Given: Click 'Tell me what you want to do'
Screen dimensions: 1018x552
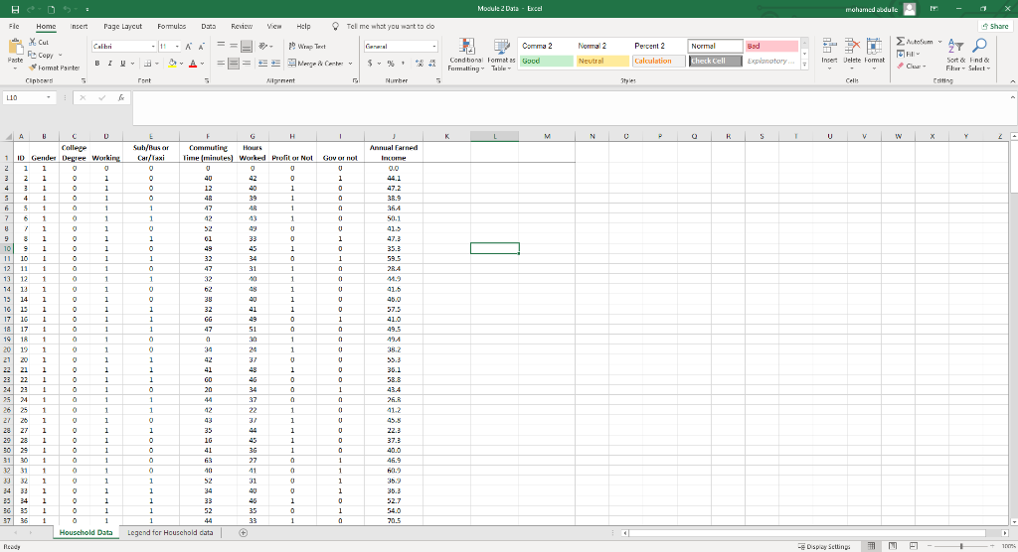Looking at the screenshot, I should pos(390,27).
